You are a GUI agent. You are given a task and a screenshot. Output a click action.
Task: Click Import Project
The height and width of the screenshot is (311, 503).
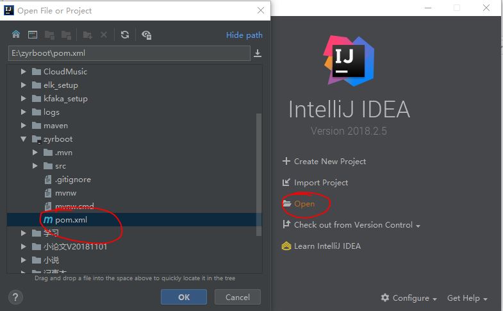click(321, 182)
